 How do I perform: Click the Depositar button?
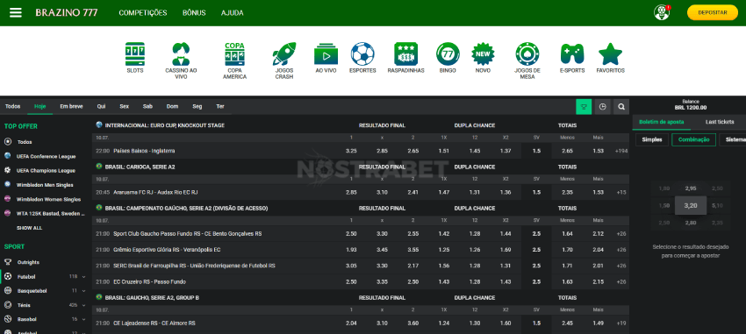(713, 12)
